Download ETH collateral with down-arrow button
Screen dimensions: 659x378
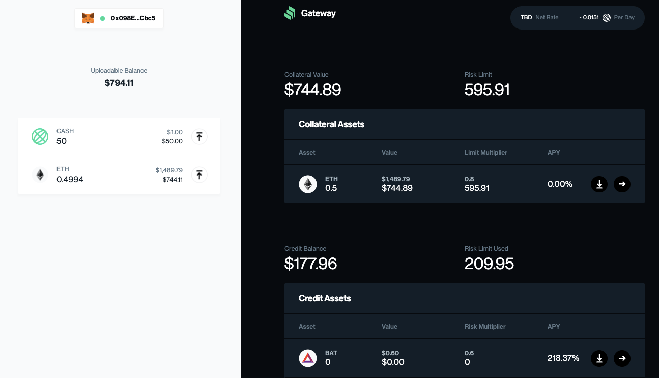(x=599, y=184)
